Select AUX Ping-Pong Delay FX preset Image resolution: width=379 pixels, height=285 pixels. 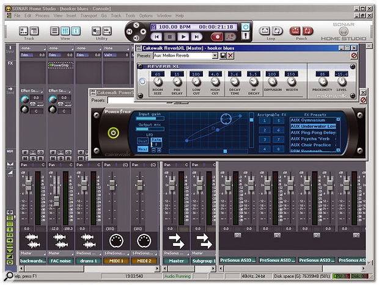[x=313, y=132]
